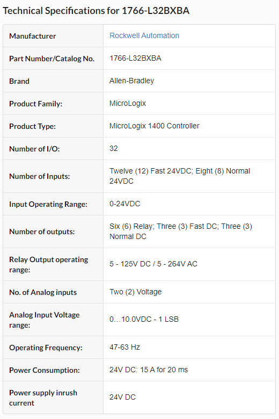This screenshot has width=279, height=419.
Task: Click the Manufacturer label cell
Action: (53, 36)
